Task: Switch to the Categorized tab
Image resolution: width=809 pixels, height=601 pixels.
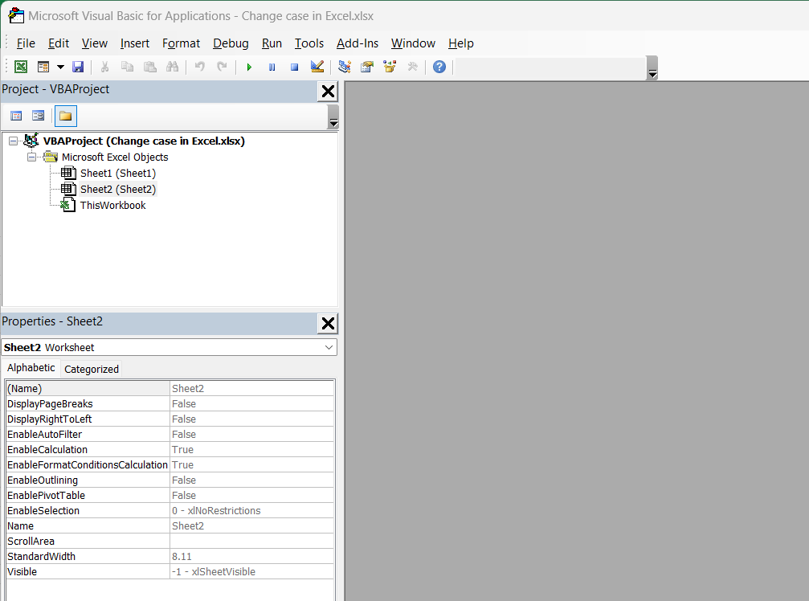Action: click(92, 369)
